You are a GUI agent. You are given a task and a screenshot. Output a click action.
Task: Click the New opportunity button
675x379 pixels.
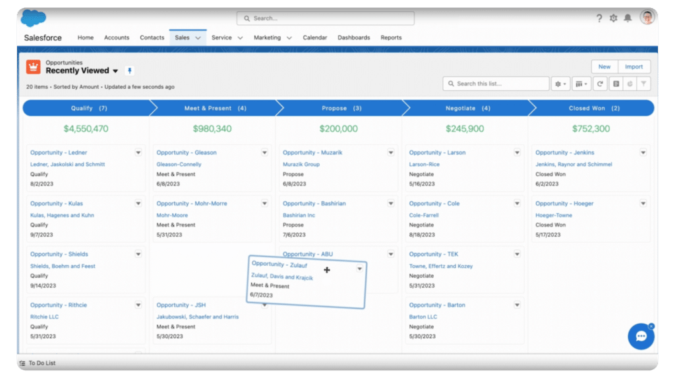pos(604,66)
